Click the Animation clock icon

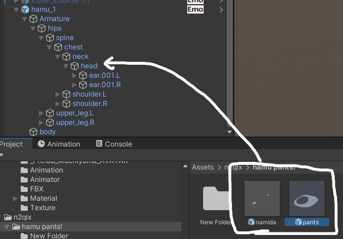(41, 144)
